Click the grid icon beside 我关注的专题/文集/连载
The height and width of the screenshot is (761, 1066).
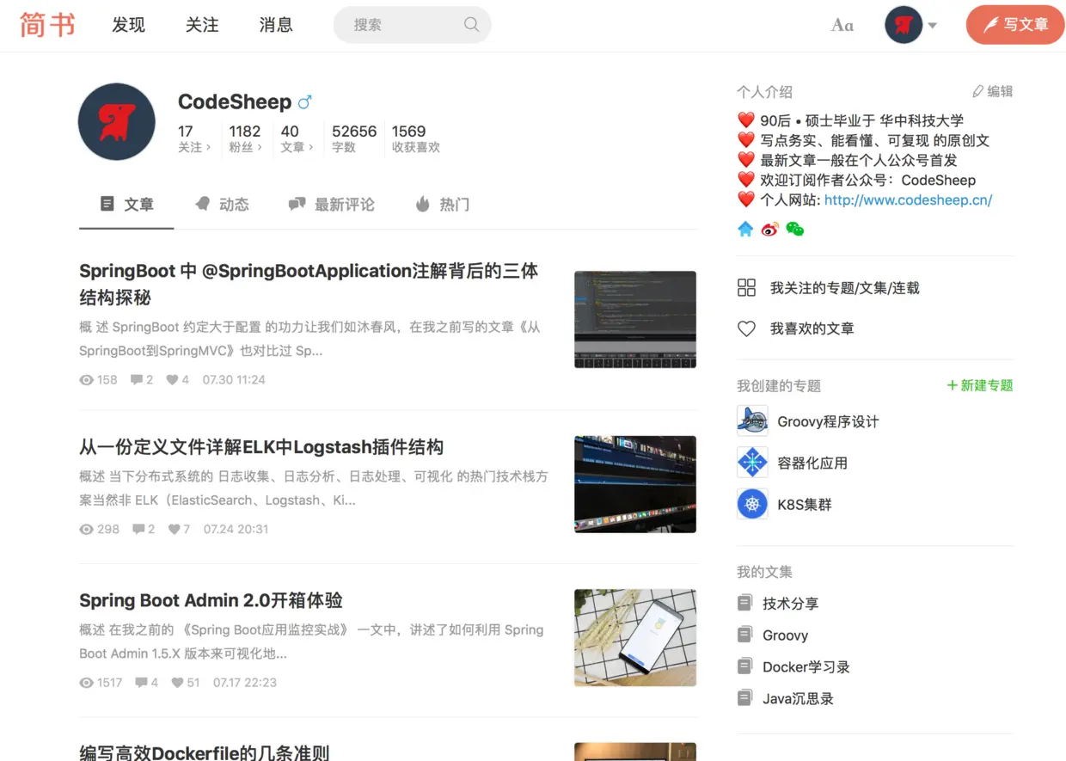pyautogui.click(x=746, y=288)
